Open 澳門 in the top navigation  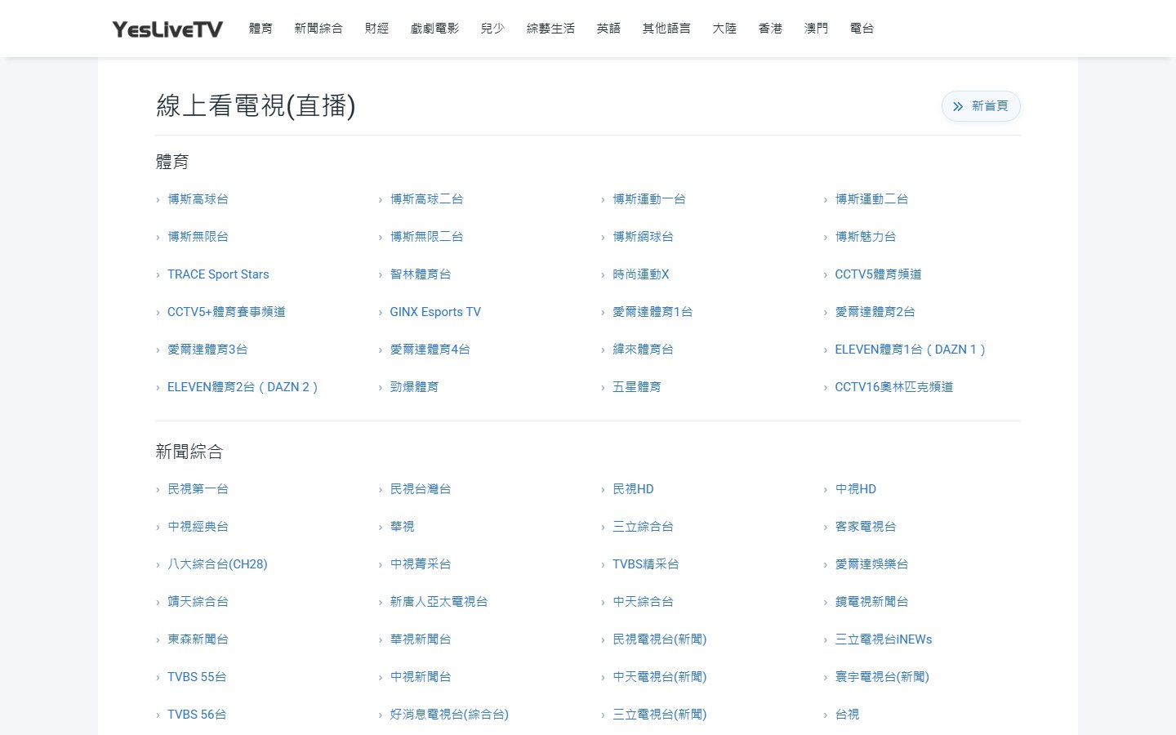tap(816, 29)
